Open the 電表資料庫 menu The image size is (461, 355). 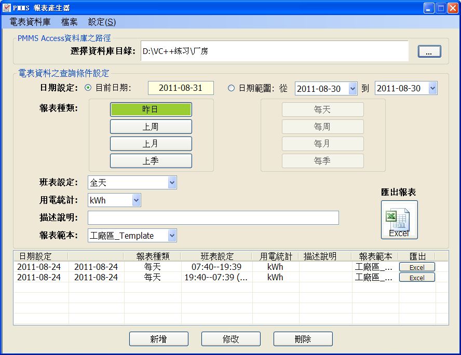point(30,22)
